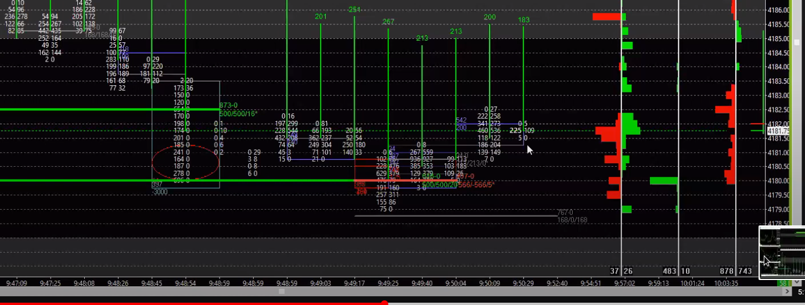Click the 10:01:24 time axis label

[x=692, y=283]
